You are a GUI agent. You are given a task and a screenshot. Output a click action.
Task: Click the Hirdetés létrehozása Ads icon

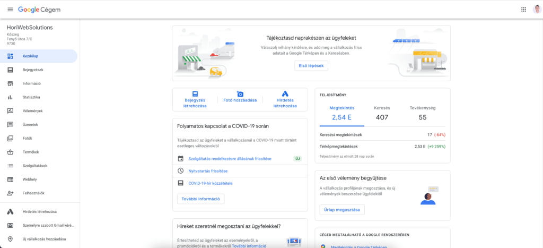tap(285, 93)
